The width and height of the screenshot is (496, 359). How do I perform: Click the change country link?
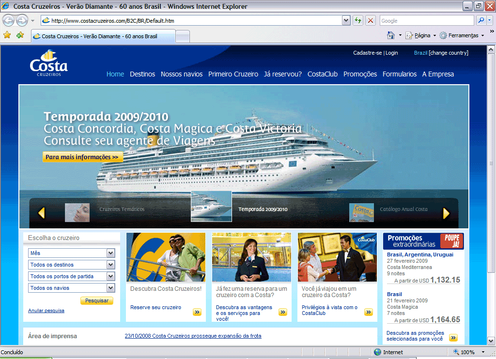click(x=449, y=53)
